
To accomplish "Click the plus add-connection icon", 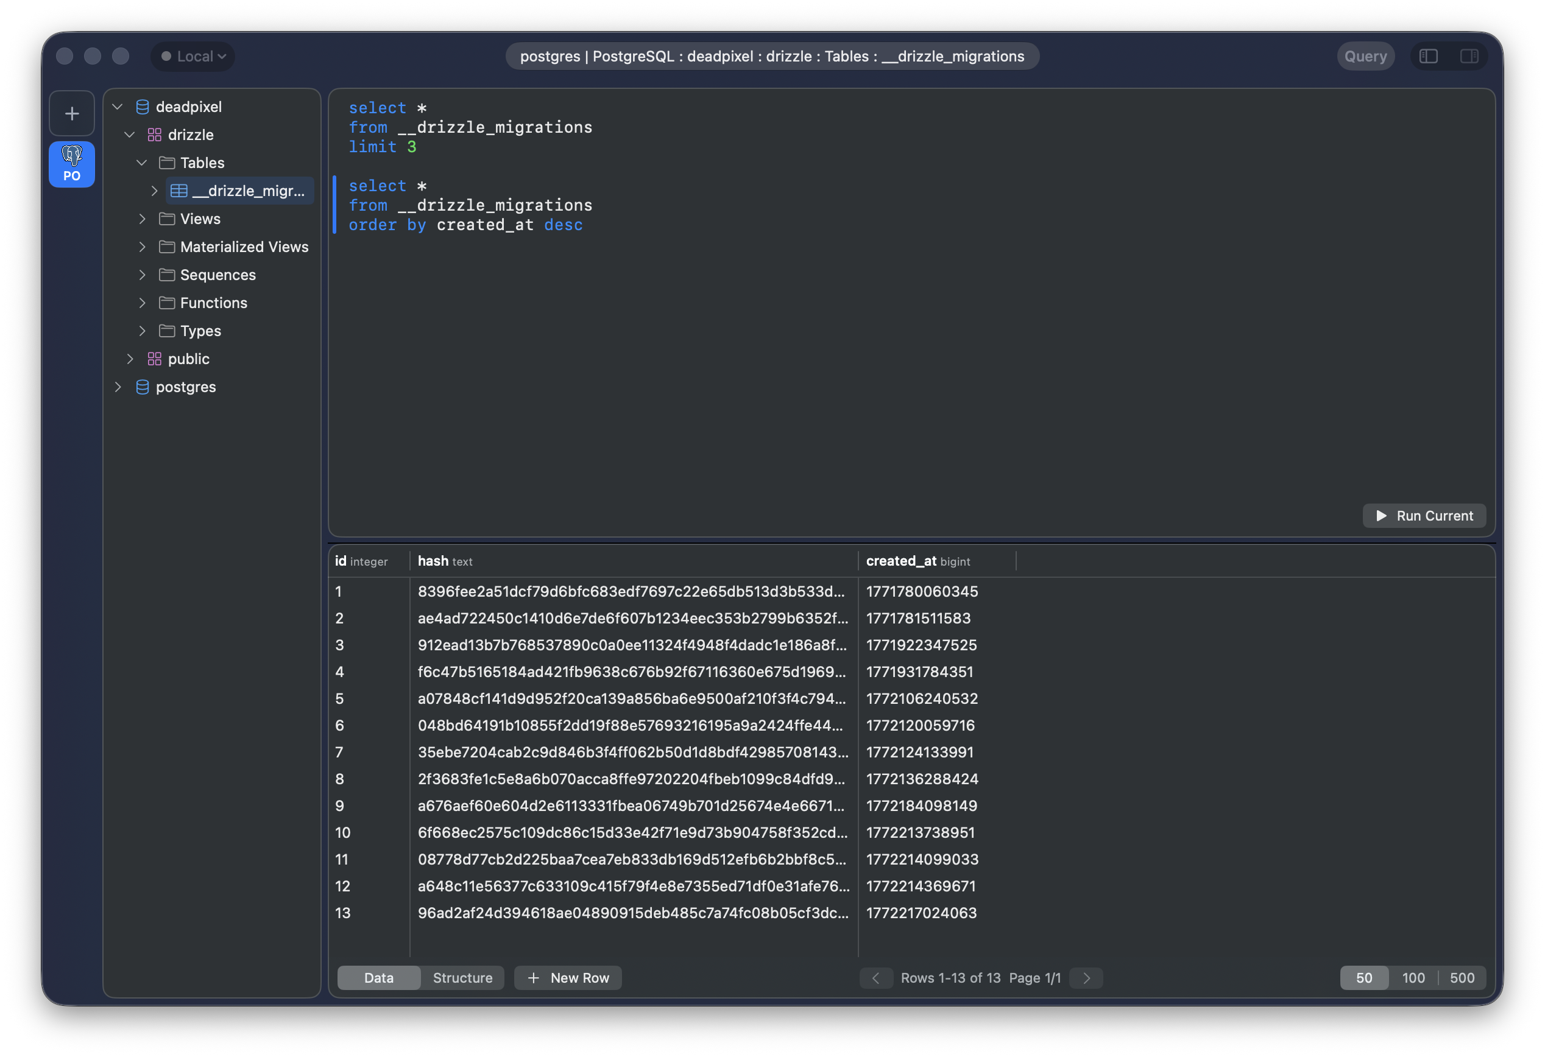I will 72,114.
